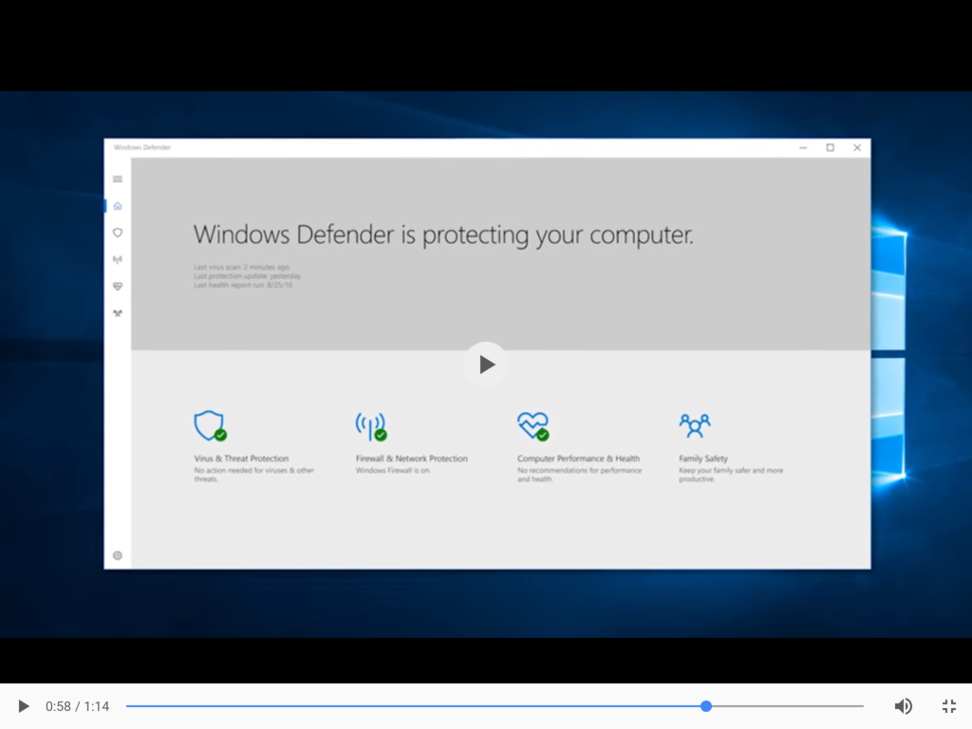Exit fullscreen with the collapse icon

(949, 706)
